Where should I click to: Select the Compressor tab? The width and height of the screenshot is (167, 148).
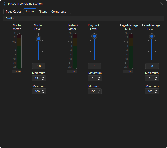(x=59, y=12)
